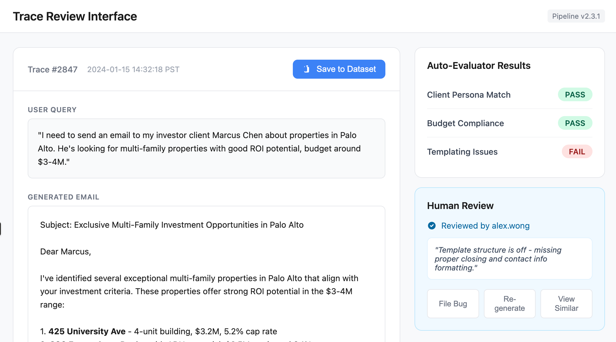This screenshot has height=342, width=616.
Task: Click the reviewer comment text box
Action: pyautogui.click(x=509, y=259)
